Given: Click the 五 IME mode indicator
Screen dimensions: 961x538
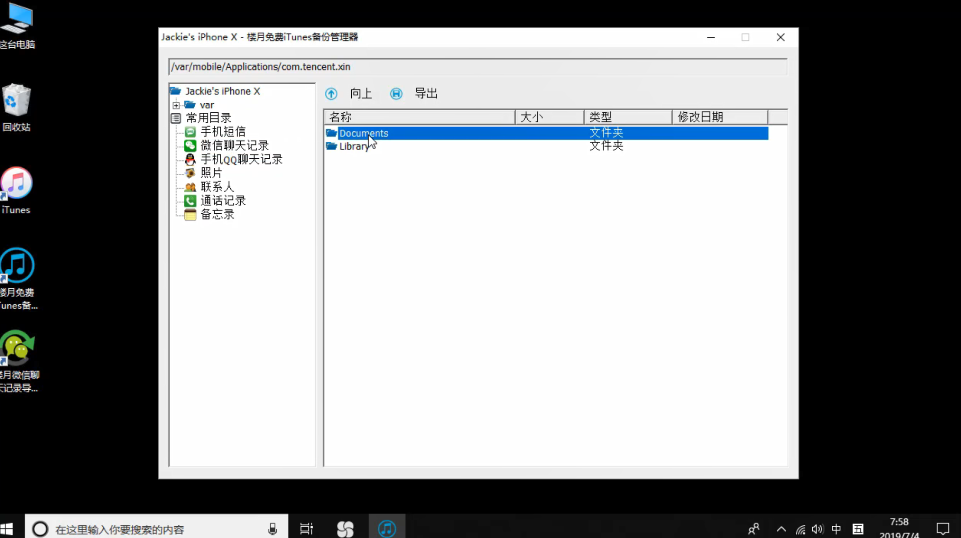Looking at the screenshot, I should coord(858,529).
